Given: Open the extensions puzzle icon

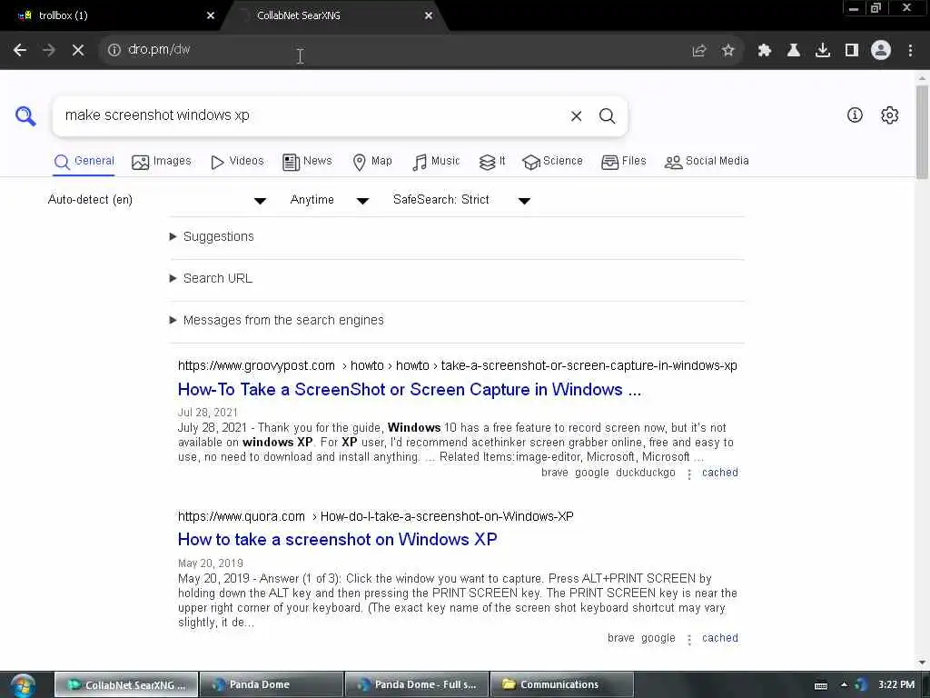Looking at the screenshot, I should coord(765,51).
